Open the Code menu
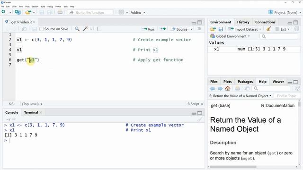 (14, 7)
